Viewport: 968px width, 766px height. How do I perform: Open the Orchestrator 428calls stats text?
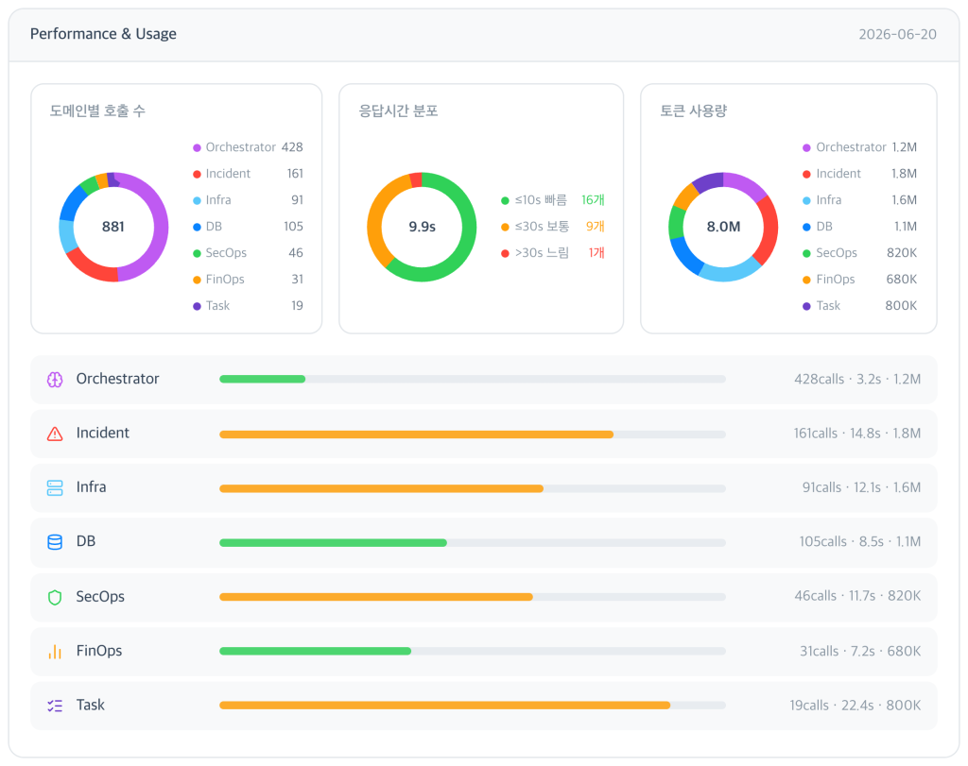pos(856,379)
